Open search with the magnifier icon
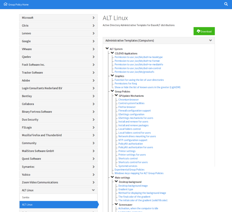 pyautogui.click(x=226, y=4)
